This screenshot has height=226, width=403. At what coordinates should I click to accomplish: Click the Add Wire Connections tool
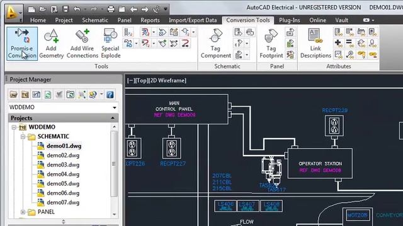(82, 44)
